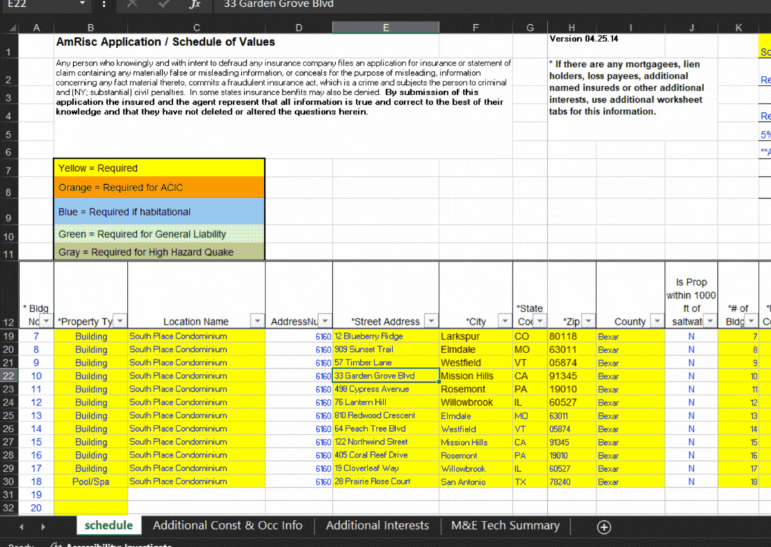
Task: Select cell containing 19 Cloverleaf Way
Action: click(x=385, y=469)
